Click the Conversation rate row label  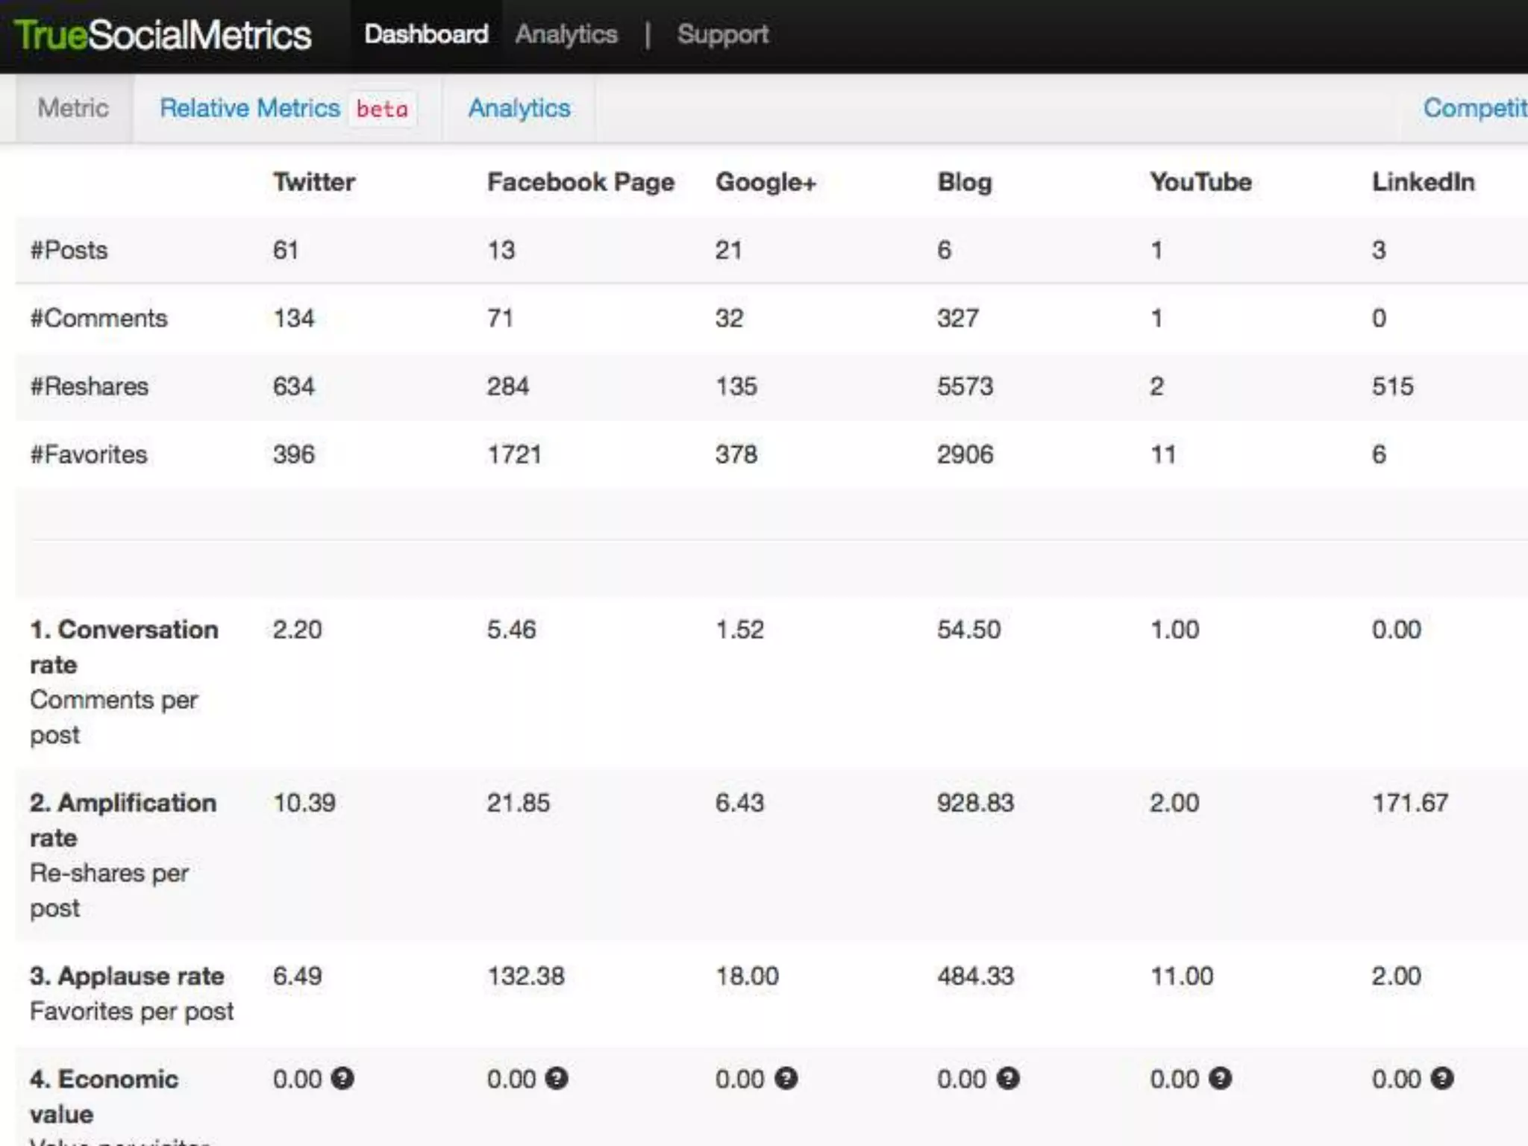coord(124,647)
